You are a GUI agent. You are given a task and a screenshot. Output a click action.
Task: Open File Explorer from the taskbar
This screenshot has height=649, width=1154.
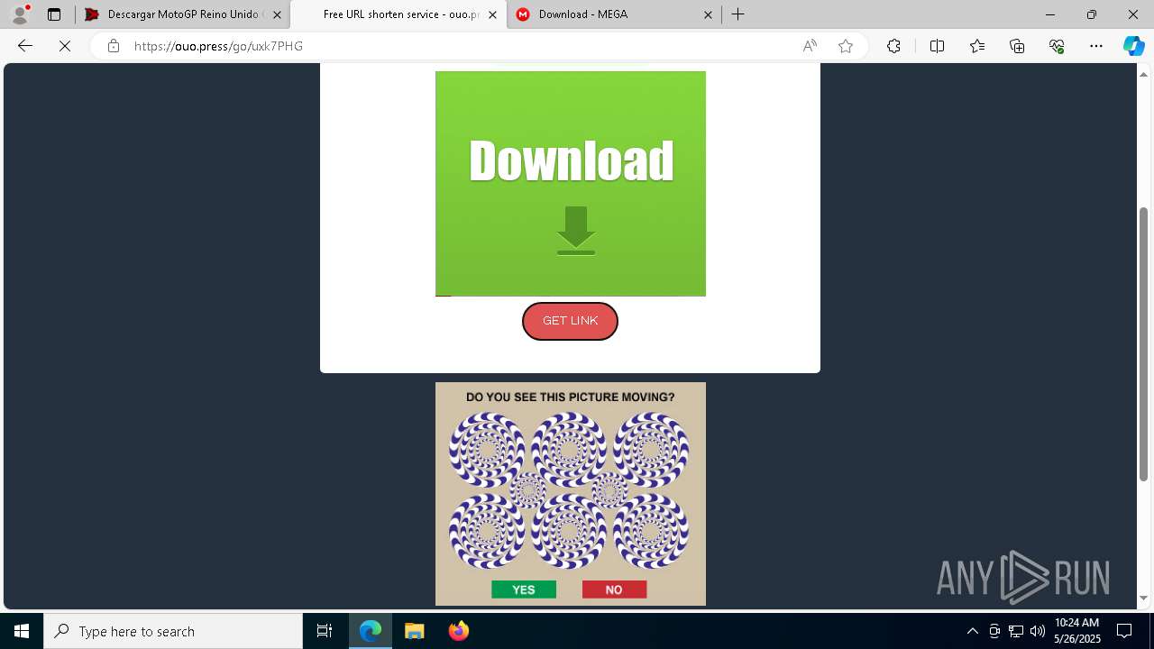(x=415, y=631)
